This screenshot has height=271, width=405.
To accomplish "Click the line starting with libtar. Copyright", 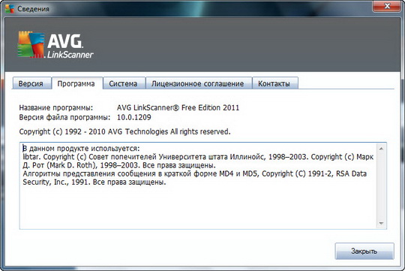I will 198,157.
